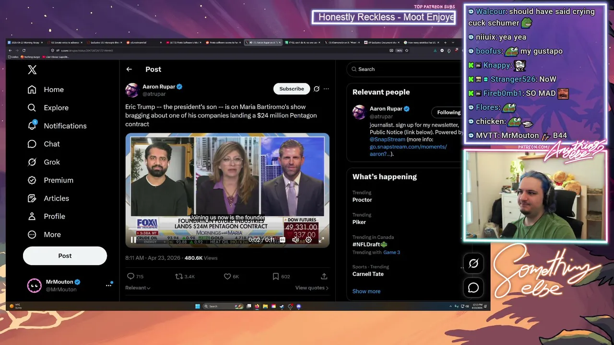Expand the system tray hidden icons chevron
The image size is (614, 345).
click(450, 306)
